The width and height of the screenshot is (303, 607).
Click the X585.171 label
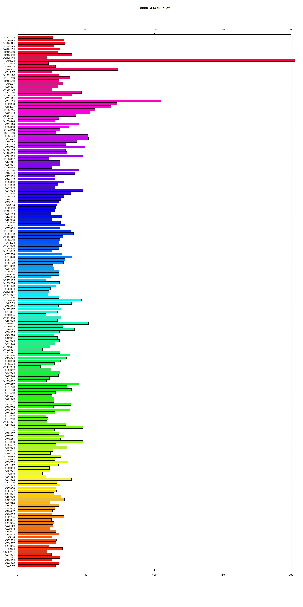pos(9,116)
